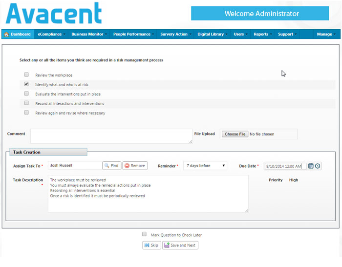Screen dimensions: 342x267
Task: Expand the Survery Action menu arrow
Action: tap(191, 35)
